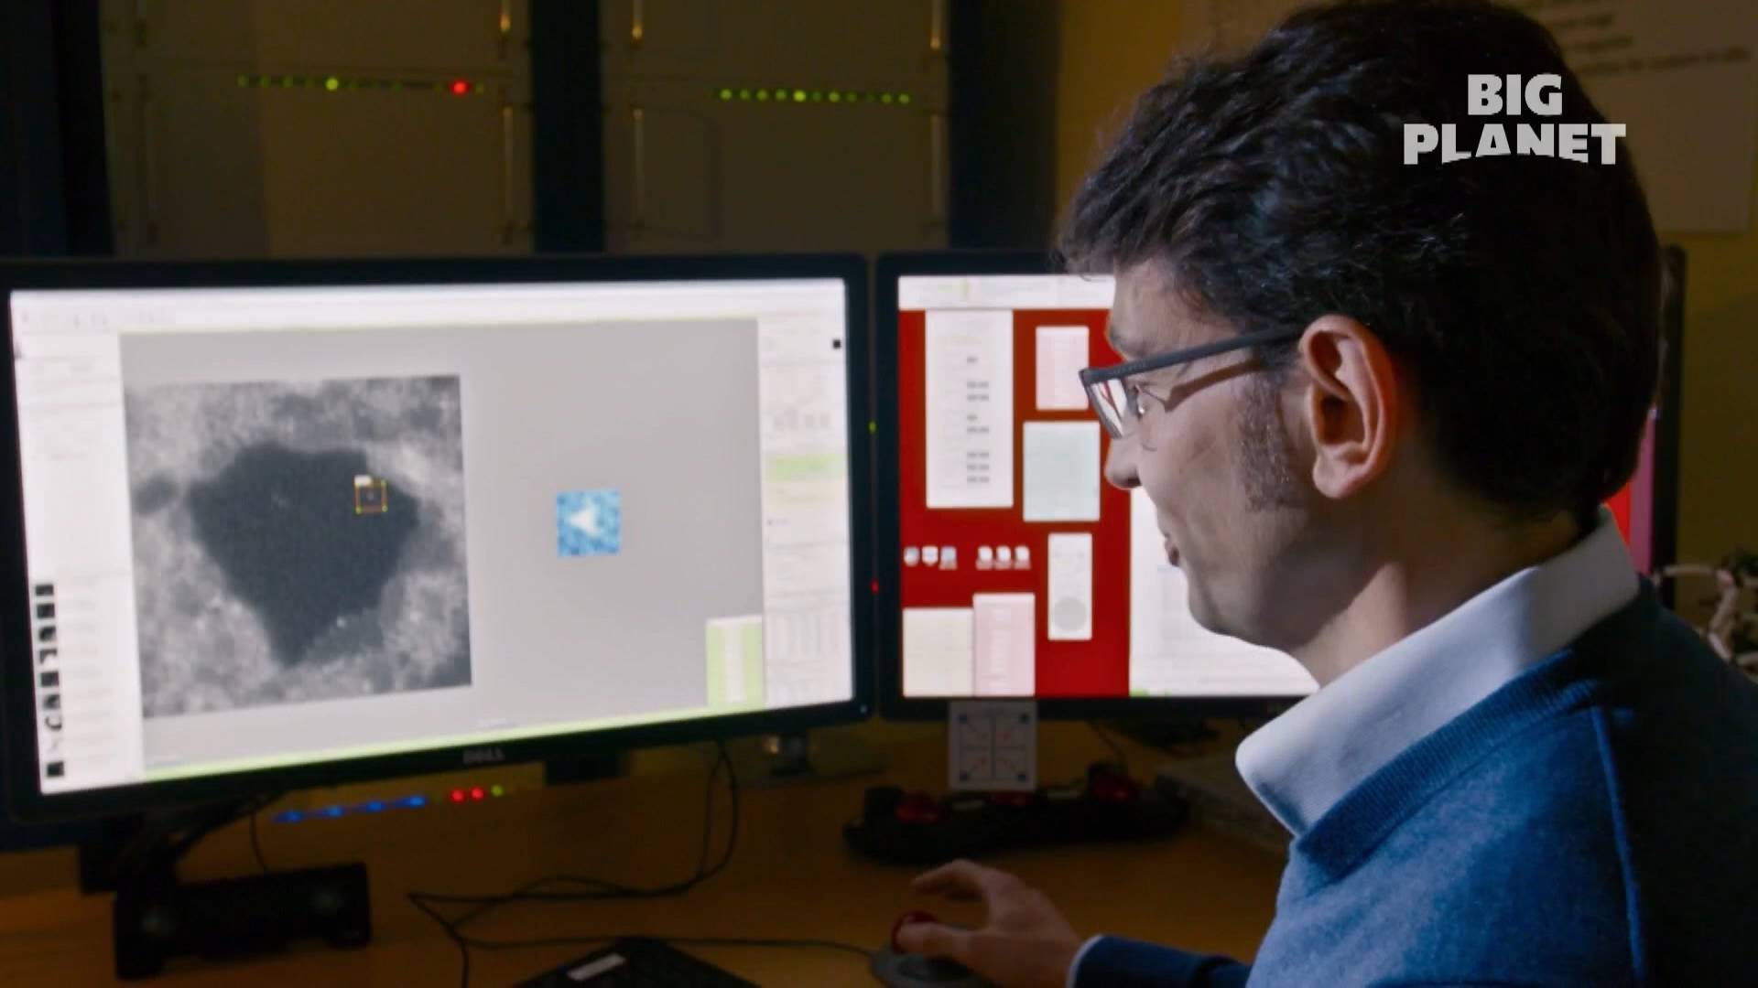Select the blue magnified preview tile

pyautogui.click(x=589, y=522)
